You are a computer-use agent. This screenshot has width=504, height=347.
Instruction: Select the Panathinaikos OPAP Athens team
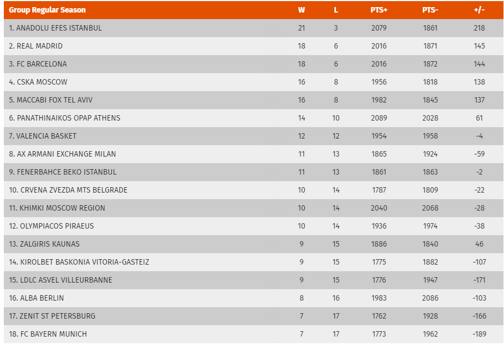coord(253,118)
